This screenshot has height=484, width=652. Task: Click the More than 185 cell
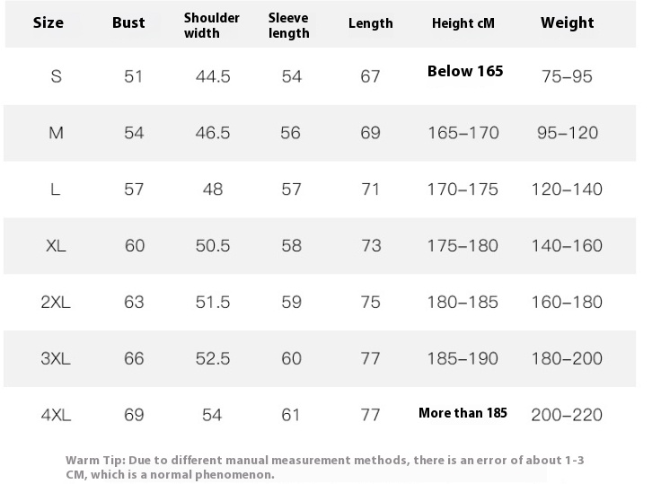pyautogui.click(x=463, y=413)
